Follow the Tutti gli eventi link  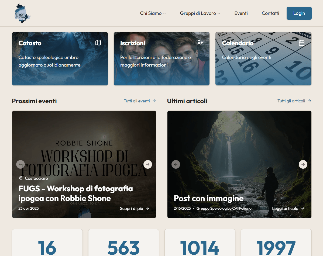(140, 101)
